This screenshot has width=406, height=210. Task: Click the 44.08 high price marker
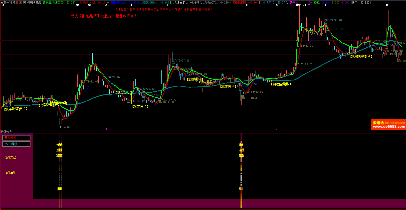[x=307, y=5]
